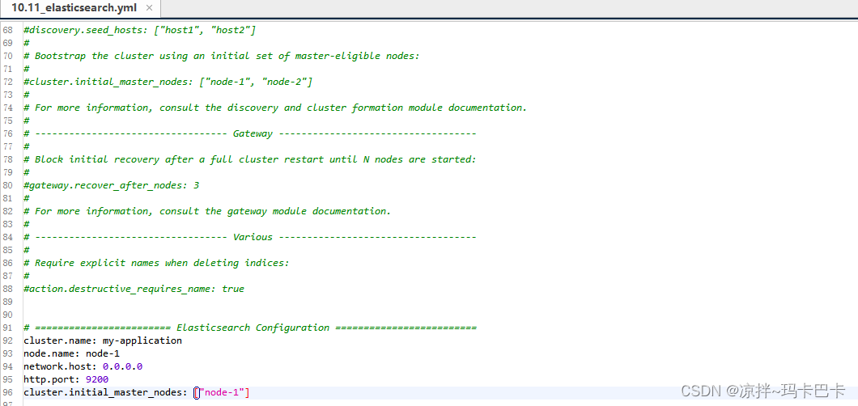Click the cluster.name: my-application line

102,340
